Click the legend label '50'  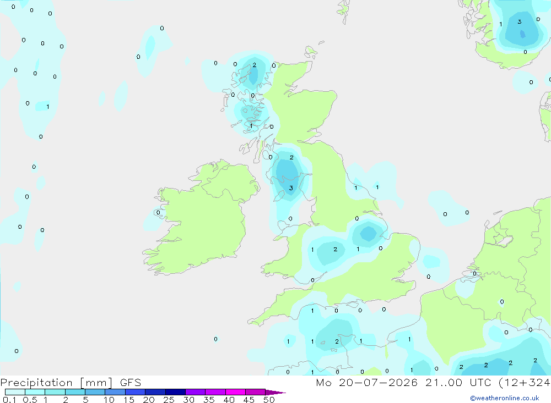(x=269, y=400)
